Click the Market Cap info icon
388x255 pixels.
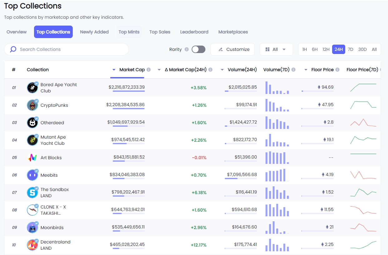[149, 70]
